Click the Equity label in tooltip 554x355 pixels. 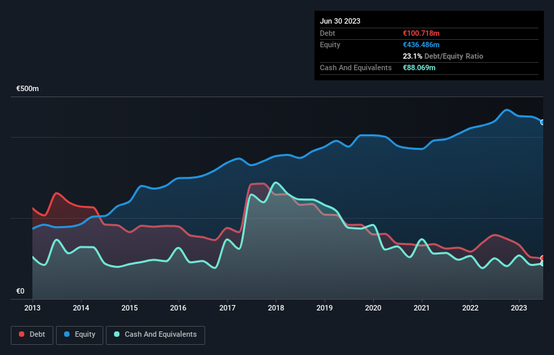point(330,45)
